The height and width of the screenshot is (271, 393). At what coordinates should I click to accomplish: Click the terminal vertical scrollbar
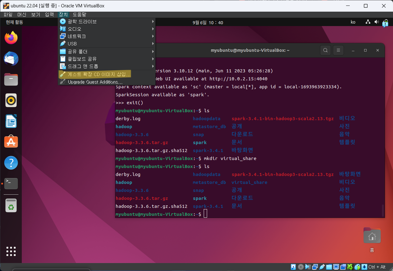click(x=383, y=210)
